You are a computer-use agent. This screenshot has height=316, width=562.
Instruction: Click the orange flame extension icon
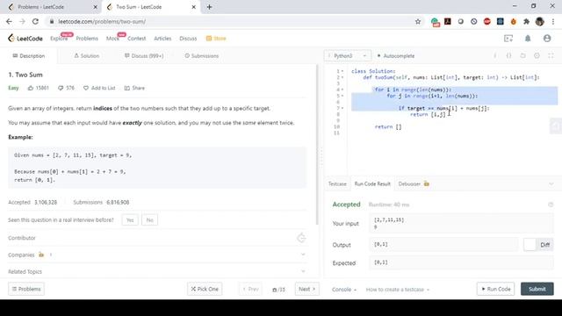[513, 21]
